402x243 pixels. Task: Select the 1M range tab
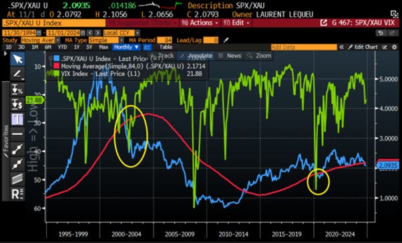pyautogui.click(x=35, y=47)
